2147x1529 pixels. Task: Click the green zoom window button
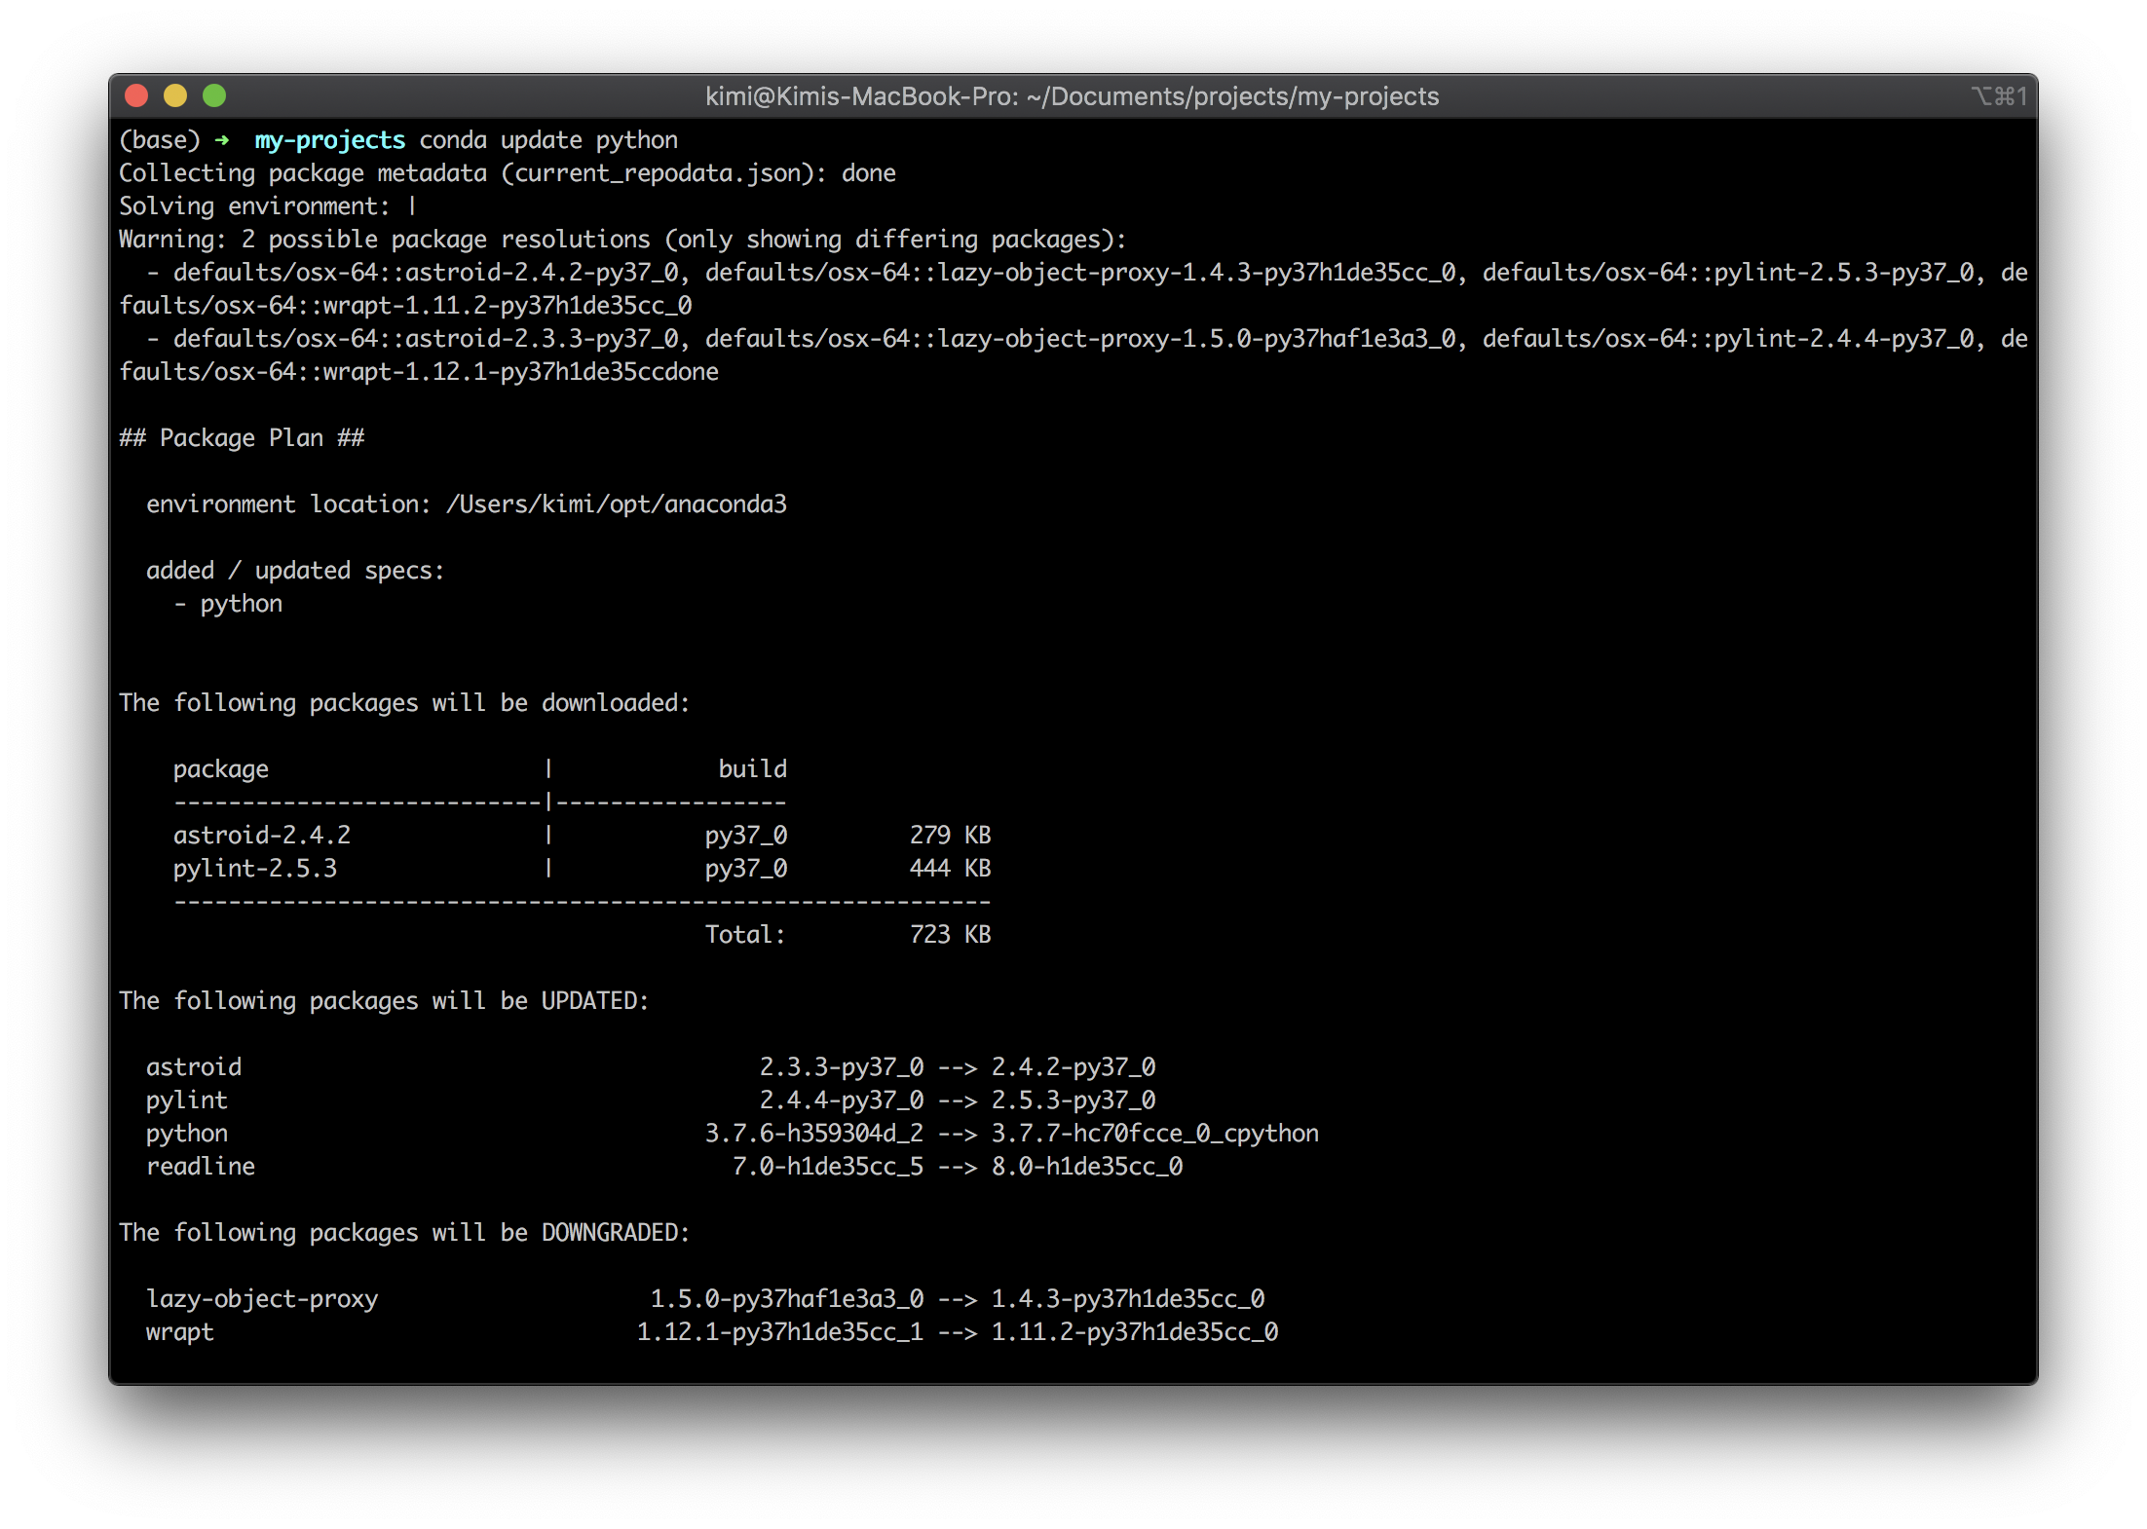tap(214, 95)
